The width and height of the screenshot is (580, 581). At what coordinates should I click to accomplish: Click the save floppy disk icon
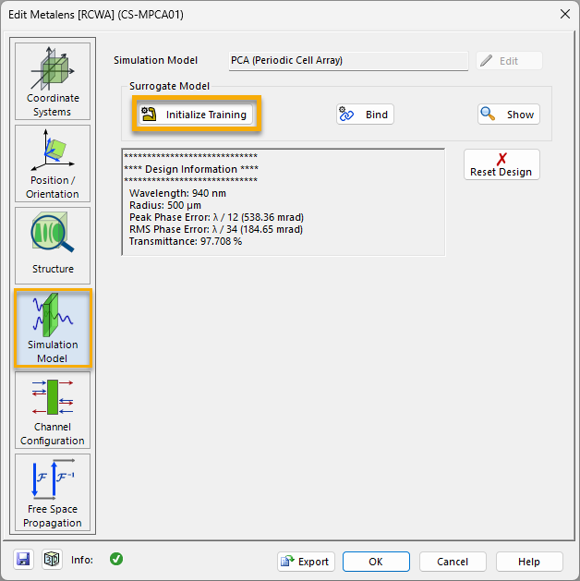[23, 560]
